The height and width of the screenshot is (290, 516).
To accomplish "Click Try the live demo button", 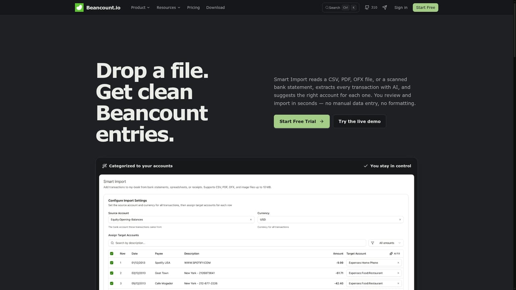I will (360, 121).
